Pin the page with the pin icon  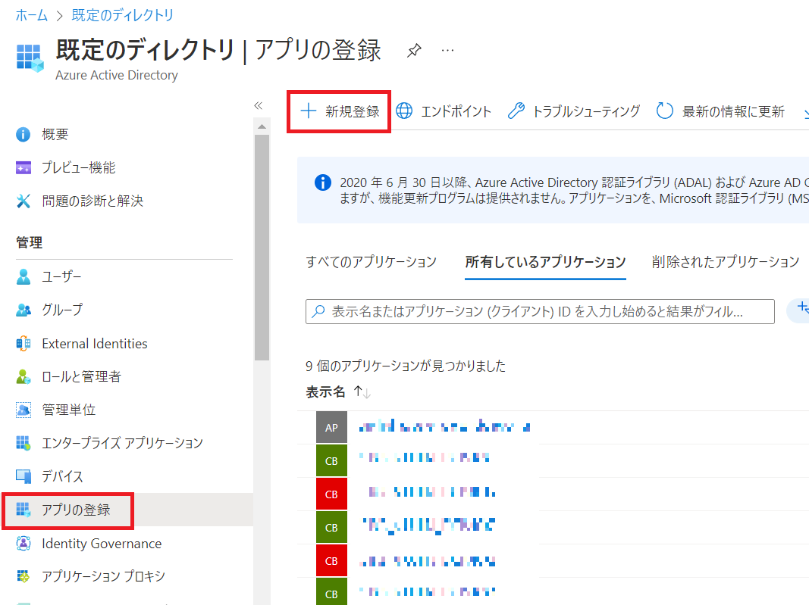413,51
